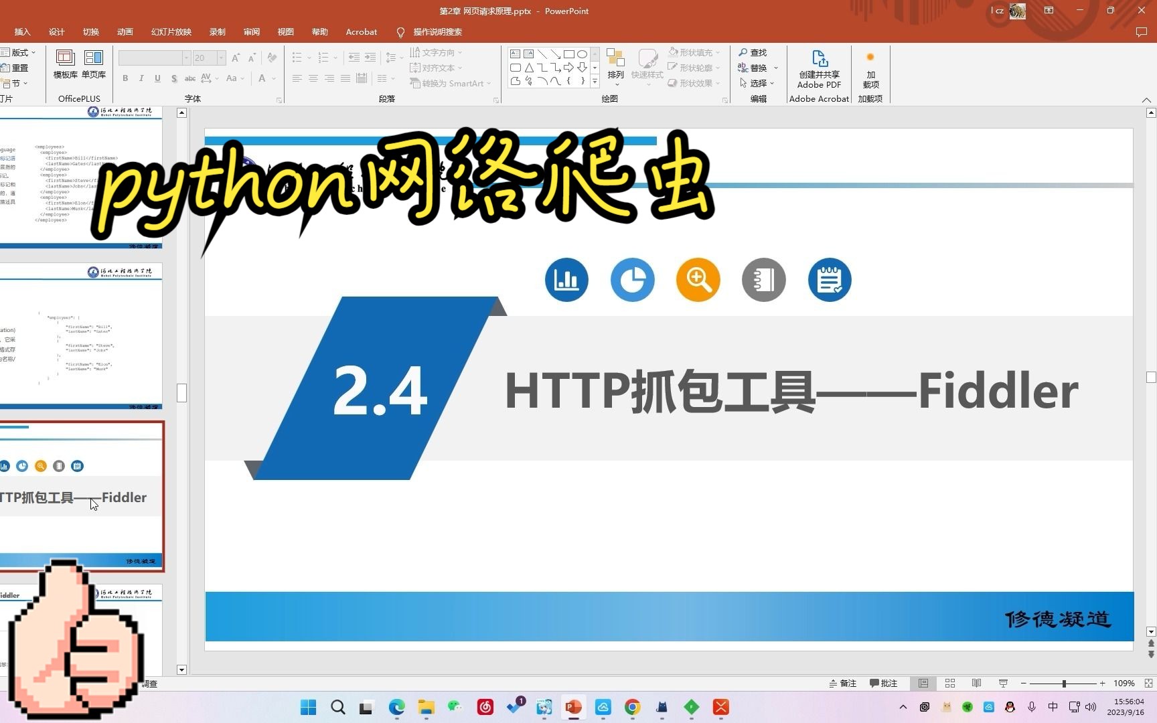Apply bullet list formatting
Image resolution: width=1157 pixels, height=723 pixels.
297,58
